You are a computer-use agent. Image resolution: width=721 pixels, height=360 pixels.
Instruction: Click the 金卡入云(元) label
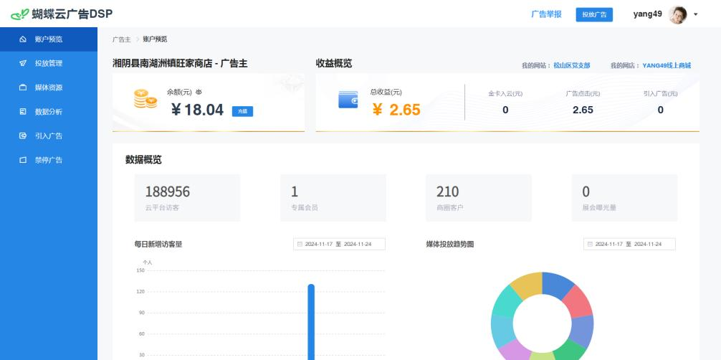[x=505, y=93]
